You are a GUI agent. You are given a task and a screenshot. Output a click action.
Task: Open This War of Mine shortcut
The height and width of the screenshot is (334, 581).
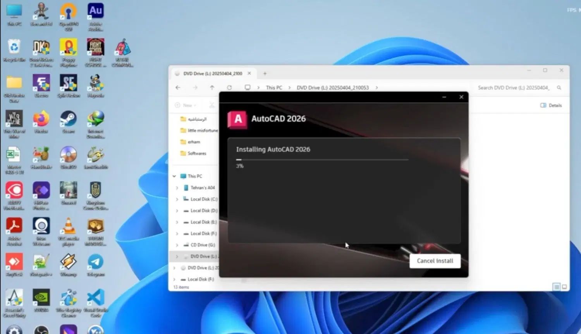(x=14, y=124)
